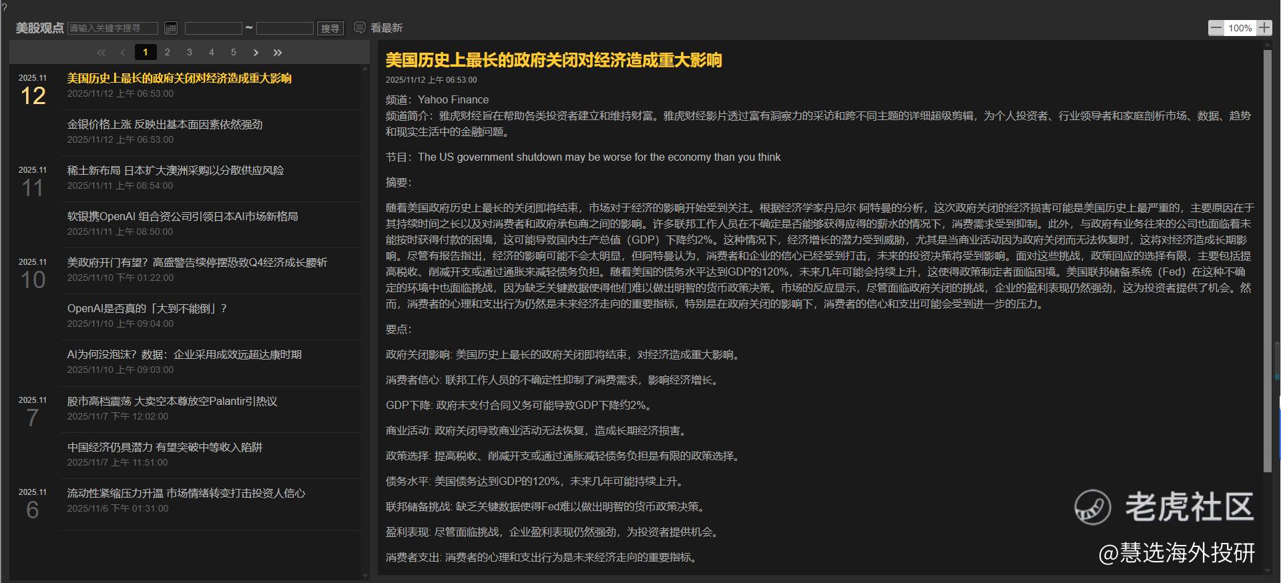1281x583 pixels.
Task: Open the calendar date picker icon
Action: point(171,28)
